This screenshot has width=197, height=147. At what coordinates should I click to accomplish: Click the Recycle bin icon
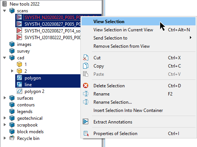tap(12, 138)
